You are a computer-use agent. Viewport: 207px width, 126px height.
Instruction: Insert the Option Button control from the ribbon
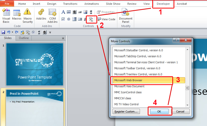coord(69,19)
